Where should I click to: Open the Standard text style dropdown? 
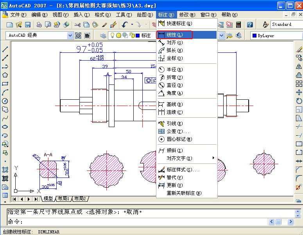tap(287, 25)
